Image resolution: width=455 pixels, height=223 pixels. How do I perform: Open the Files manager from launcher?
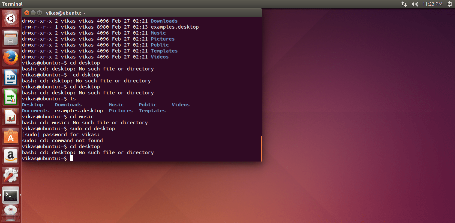pos(11,38)
